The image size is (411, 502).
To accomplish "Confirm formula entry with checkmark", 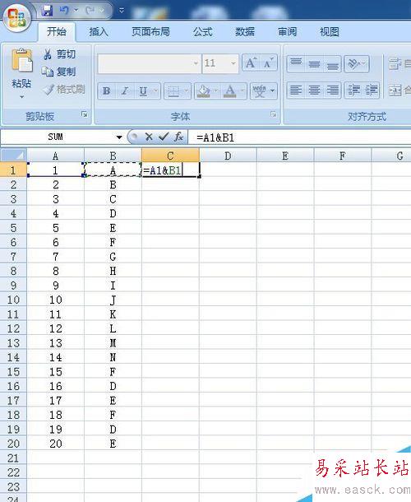I will tap(164, 137).
